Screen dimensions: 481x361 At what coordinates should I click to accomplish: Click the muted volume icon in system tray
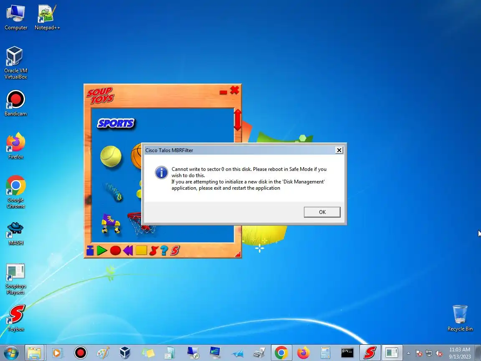click(439, 353)
